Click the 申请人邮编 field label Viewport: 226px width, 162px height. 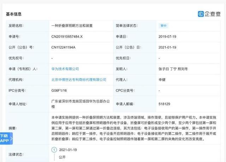click(125, 104)
